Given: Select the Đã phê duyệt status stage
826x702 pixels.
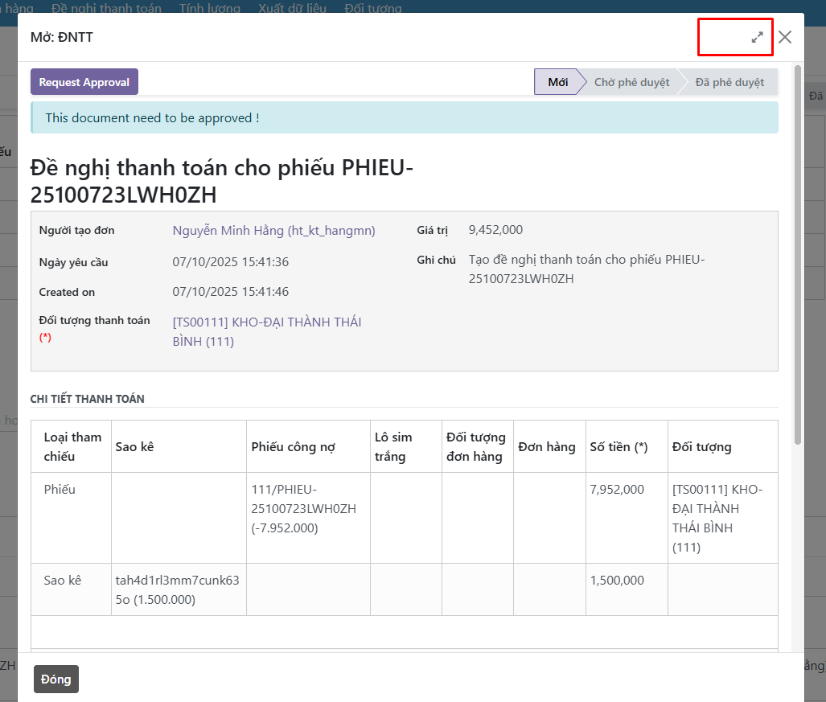Looking at the screenshot, I should [729, 82].
